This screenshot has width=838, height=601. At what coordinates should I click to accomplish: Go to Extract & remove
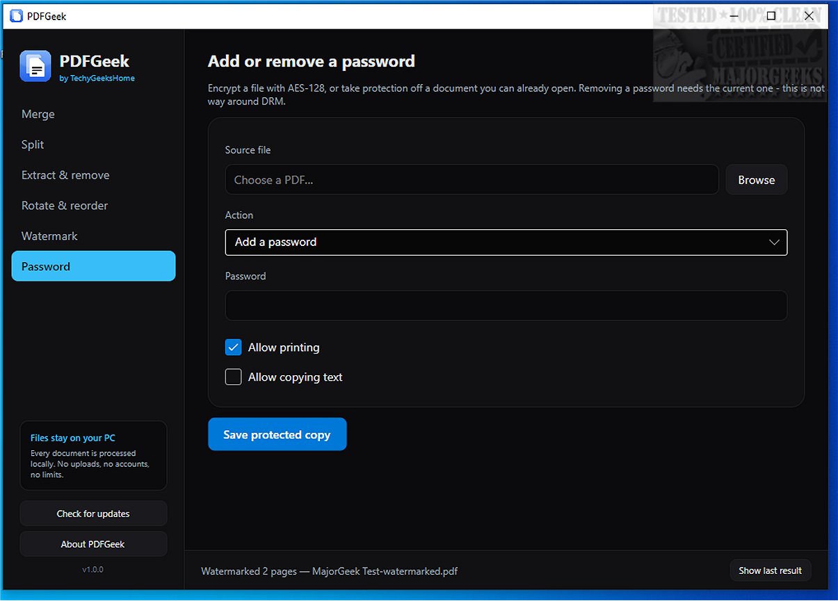[93, 175]
